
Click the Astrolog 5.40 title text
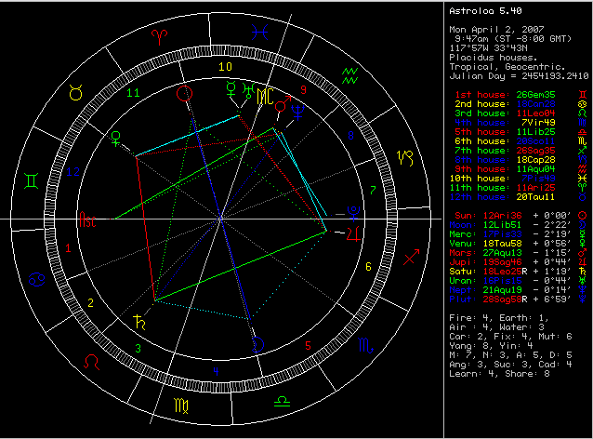(481, 11)
